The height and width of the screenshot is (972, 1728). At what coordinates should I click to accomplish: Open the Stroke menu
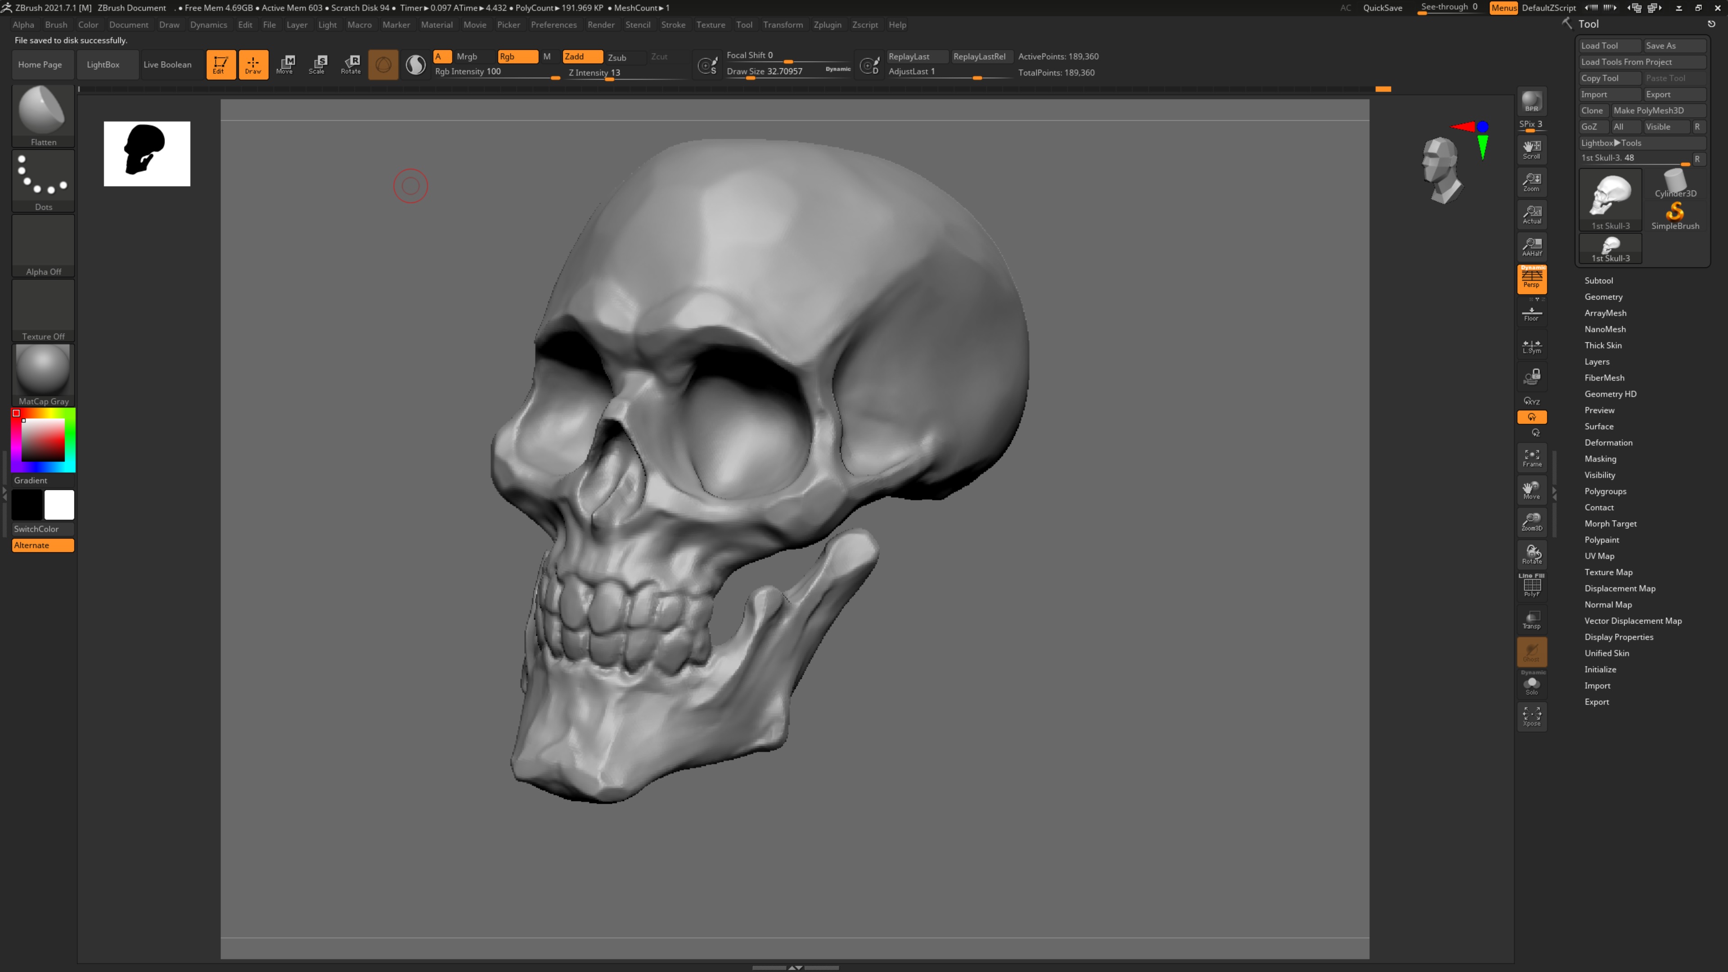coord(673,25)
